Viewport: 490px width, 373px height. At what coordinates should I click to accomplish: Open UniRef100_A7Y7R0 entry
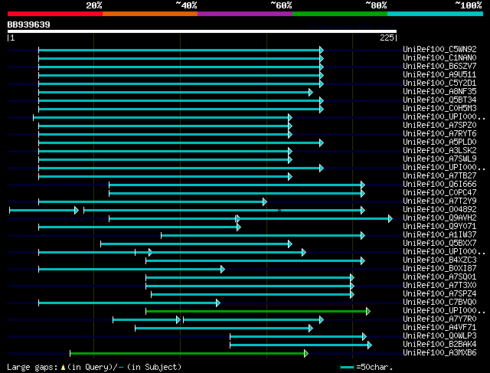coord(439,319)
